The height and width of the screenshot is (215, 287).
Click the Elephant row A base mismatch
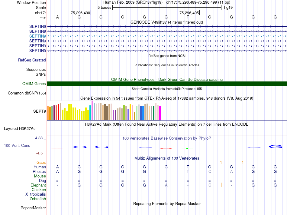pyautogui.click(x=166, y=185)
